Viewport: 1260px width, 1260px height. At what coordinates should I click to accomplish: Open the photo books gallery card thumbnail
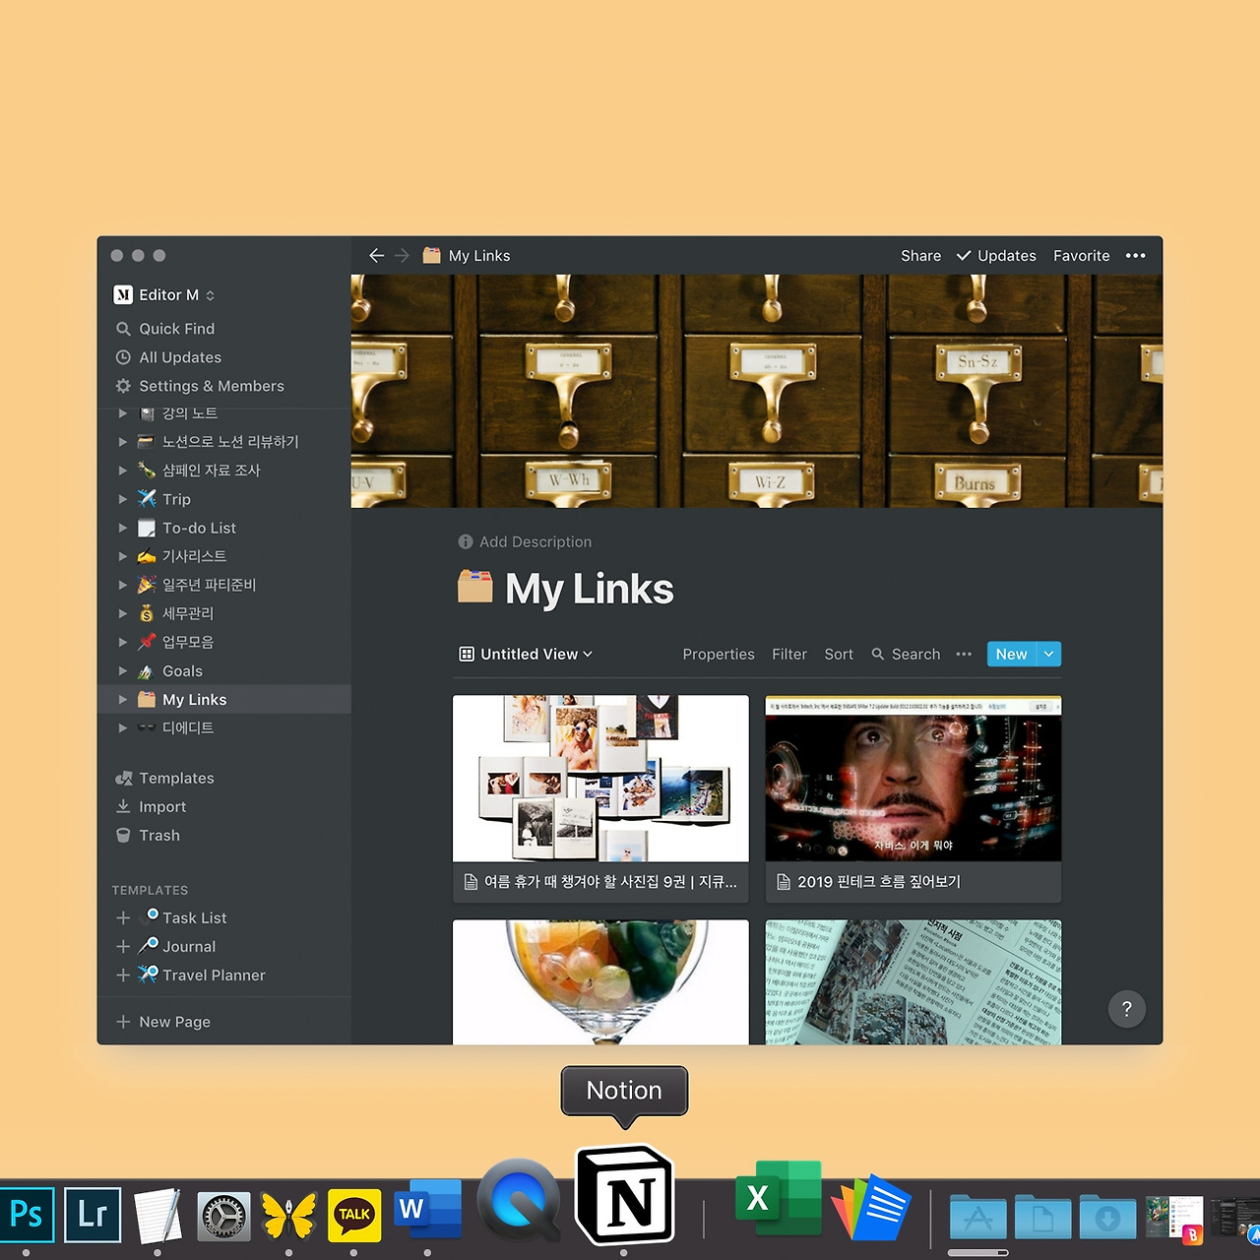click(x=600, y=779)
